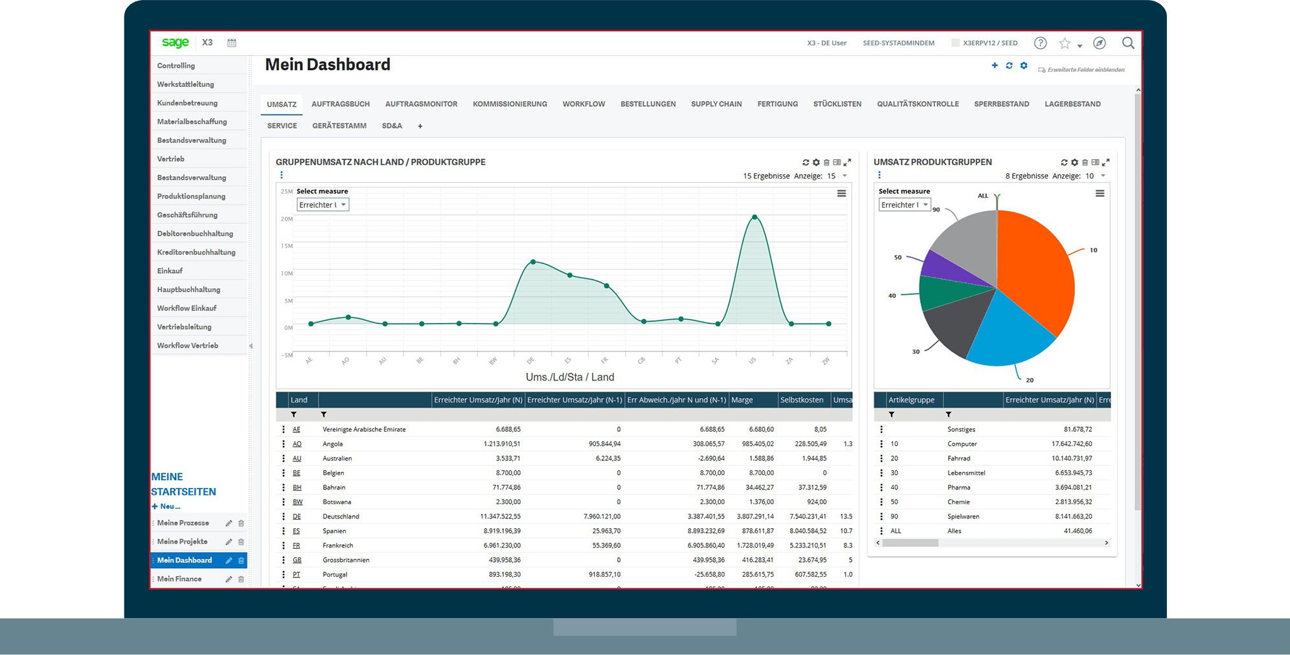Viewport: 1290px width, 655px height.
Task: Toggle the X3ERPV12 / SEED checkbox
Action: (955, 43)
